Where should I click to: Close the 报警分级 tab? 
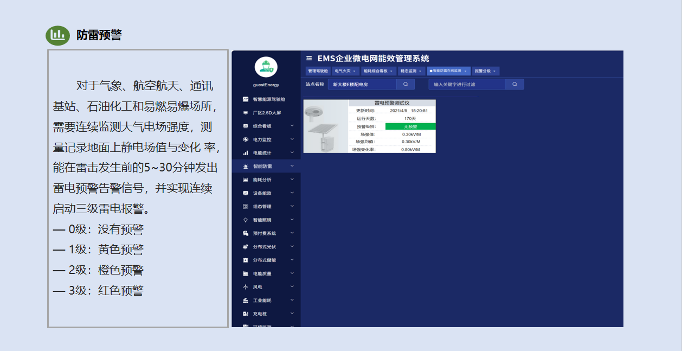tap(494, 71)
